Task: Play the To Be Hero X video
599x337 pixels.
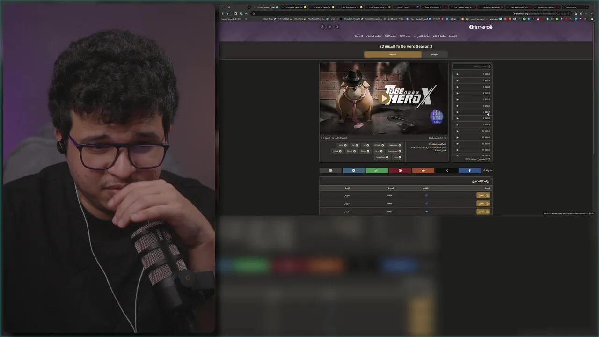Action: 384,98
